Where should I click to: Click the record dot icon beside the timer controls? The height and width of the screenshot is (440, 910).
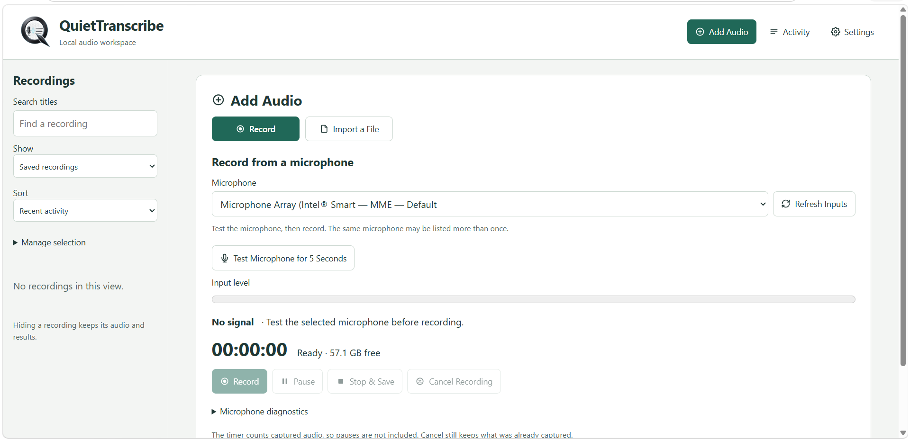point(225,381)
